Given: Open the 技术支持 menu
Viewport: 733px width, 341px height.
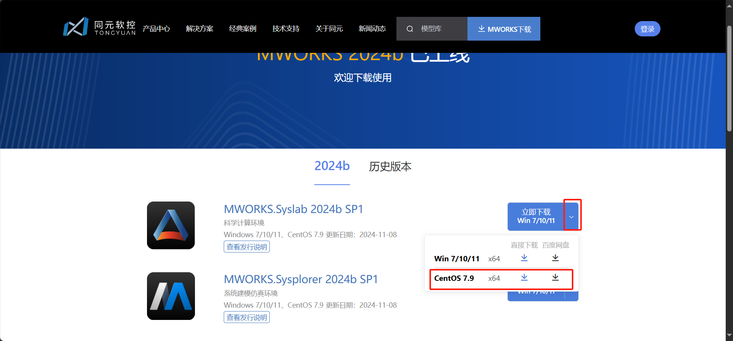Looking at the screenshot, I should [286, 29].
